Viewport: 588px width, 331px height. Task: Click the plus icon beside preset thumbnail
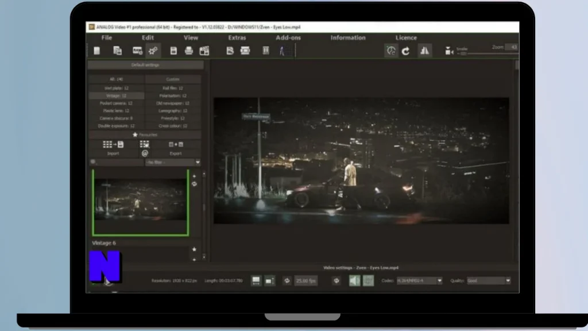[x=194, y=176]
